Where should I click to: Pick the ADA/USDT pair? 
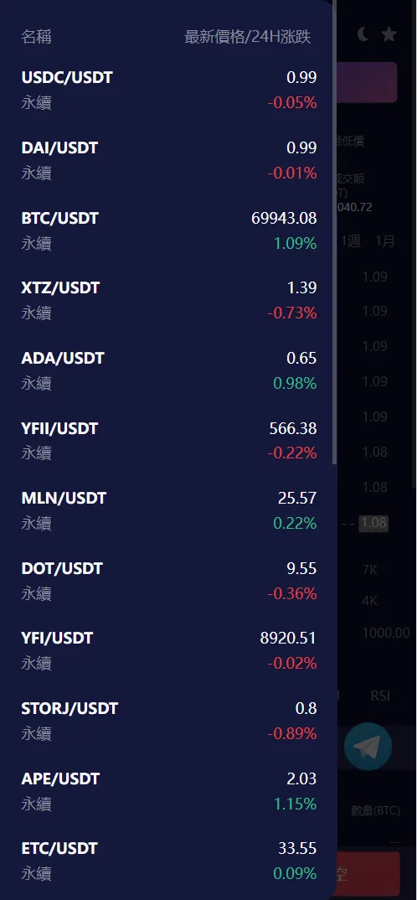[x=168, y=370]
